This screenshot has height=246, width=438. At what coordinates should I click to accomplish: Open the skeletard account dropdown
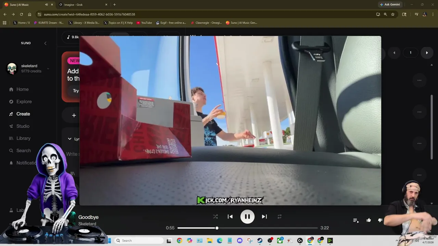[x=48, y=68]
